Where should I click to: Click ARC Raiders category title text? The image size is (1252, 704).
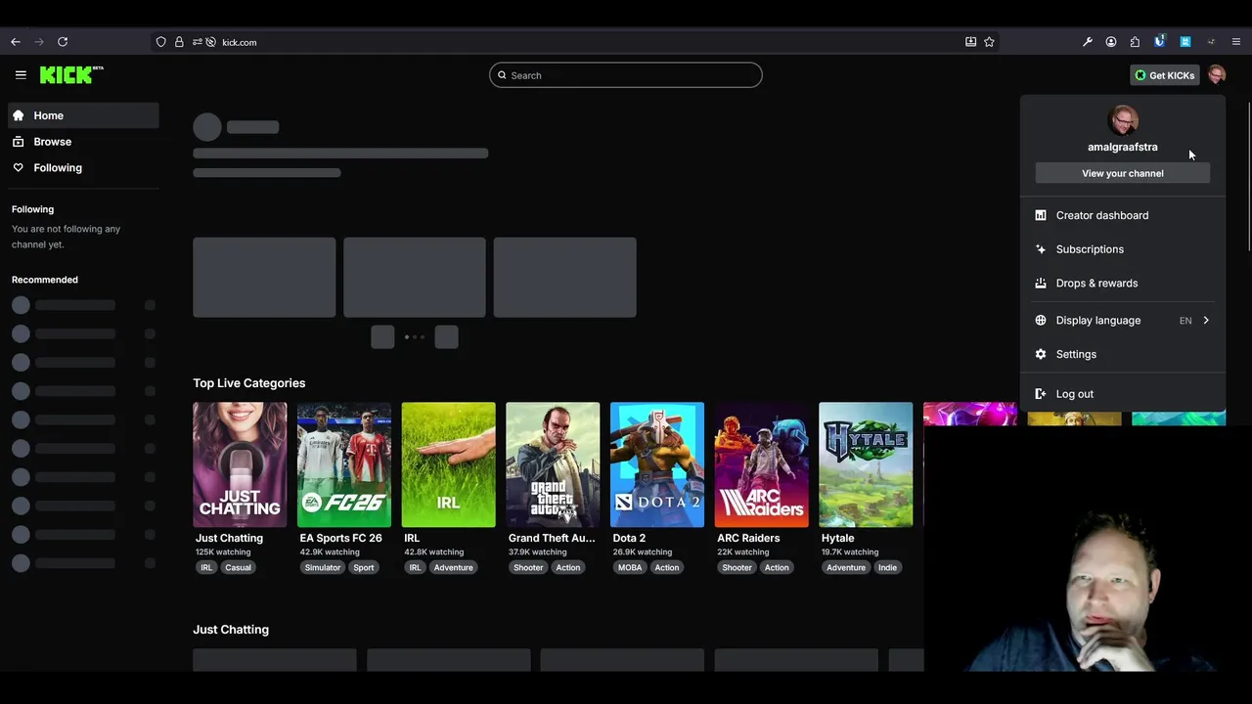coord(748,539)
